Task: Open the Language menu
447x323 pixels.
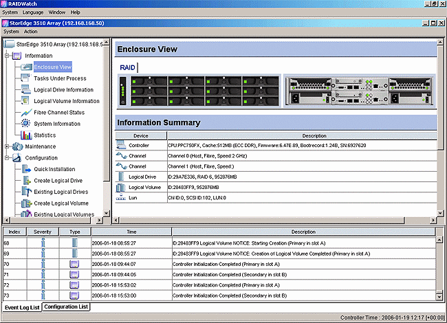Action: [x=33, y=12]
